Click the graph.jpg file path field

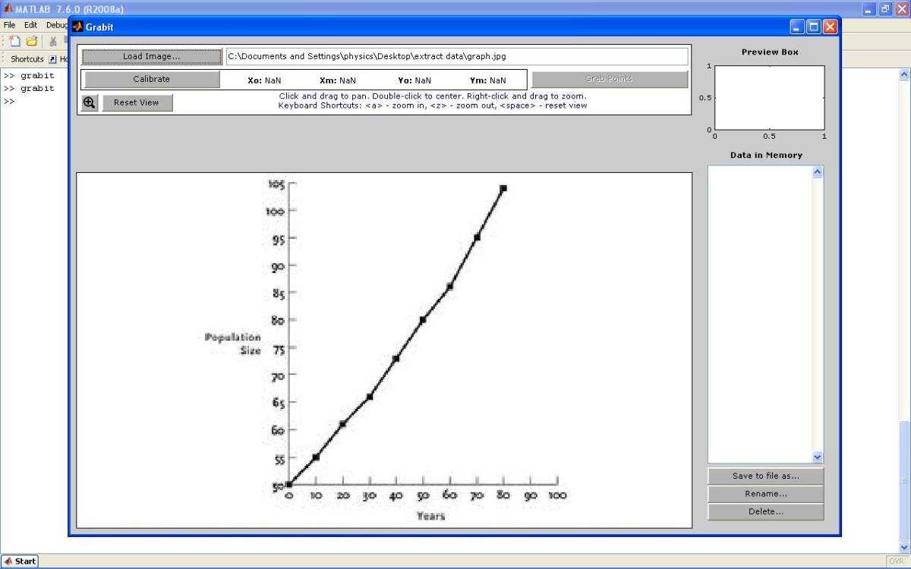[x=455, y=55]
